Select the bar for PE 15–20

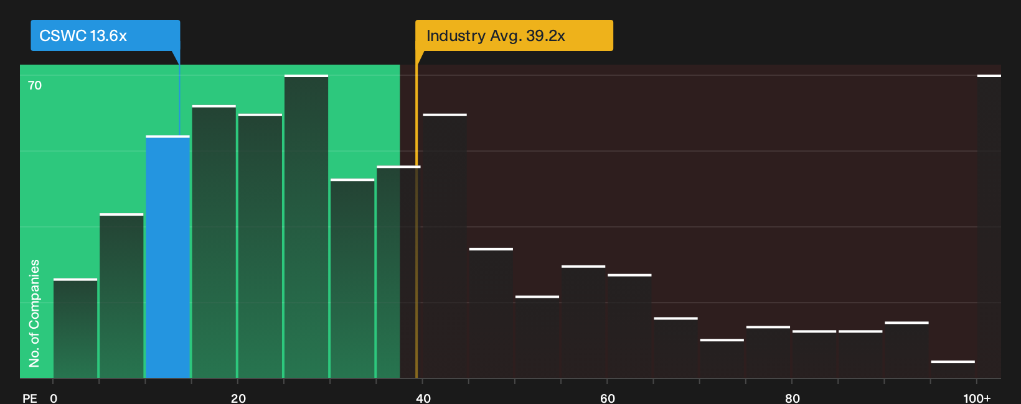tap(214, 242)
